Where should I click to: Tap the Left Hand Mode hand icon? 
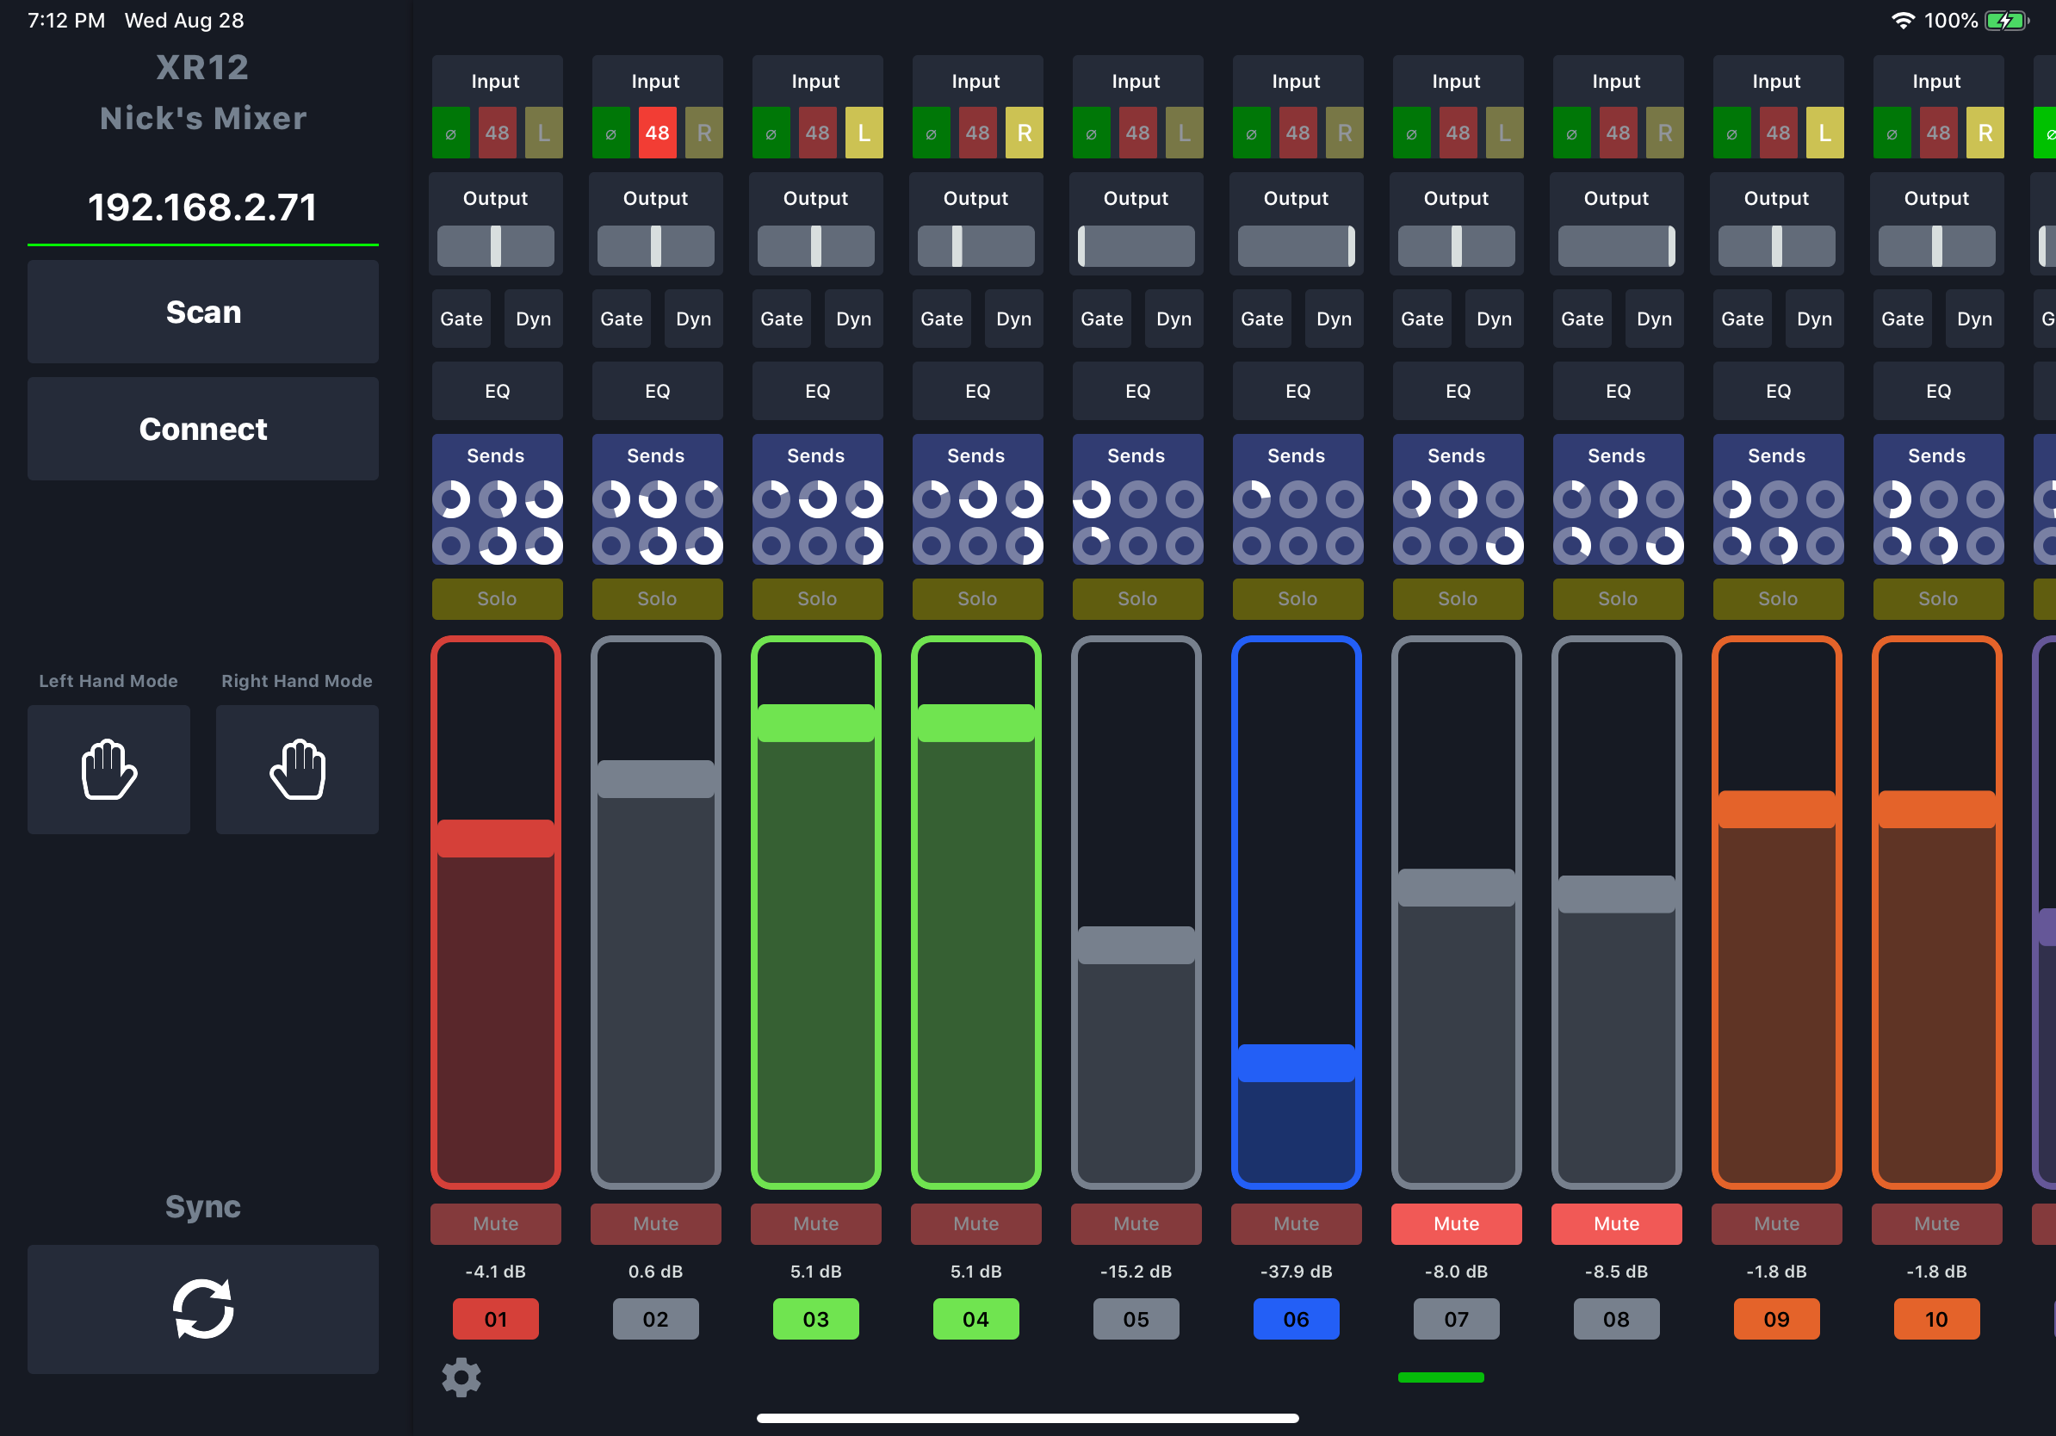tap(108, 769)
